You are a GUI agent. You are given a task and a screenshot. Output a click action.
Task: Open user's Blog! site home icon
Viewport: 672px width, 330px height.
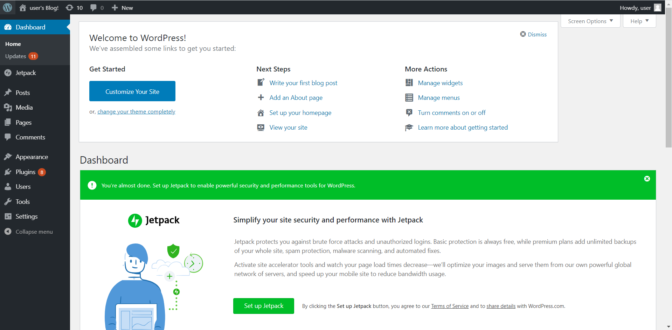point(23,8)
